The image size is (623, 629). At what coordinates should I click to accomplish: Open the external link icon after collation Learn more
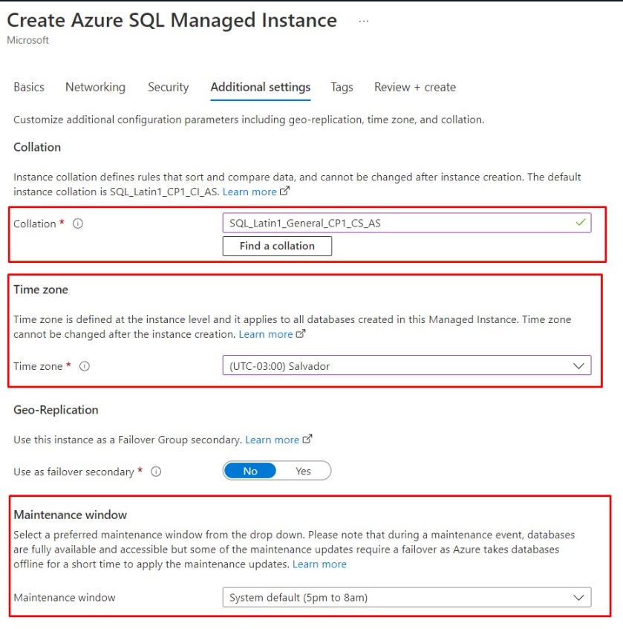coord(283,192)
